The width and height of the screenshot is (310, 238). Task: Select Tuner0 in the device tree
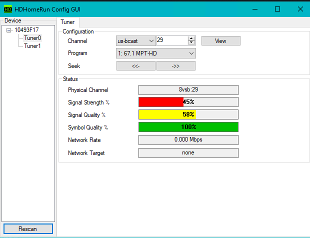click(x=32, y=38)
